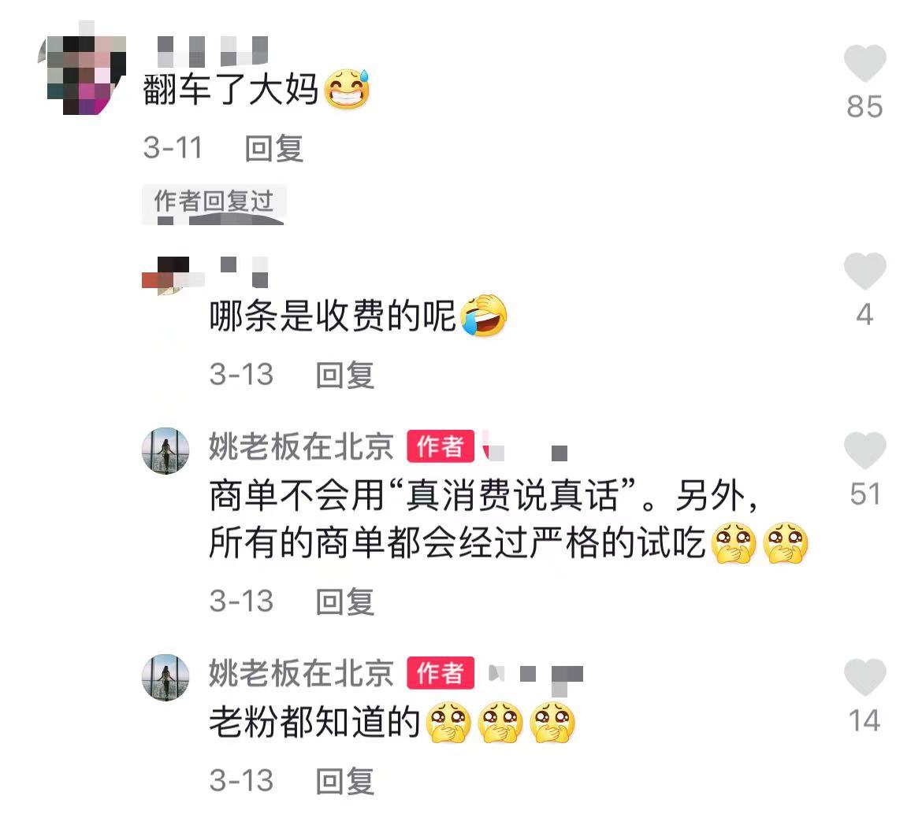Open 姚老板在北京 username on the 商单 reply
Image resolution: width=922 pixels, height=836 pixels.
(x=301, y=446)
